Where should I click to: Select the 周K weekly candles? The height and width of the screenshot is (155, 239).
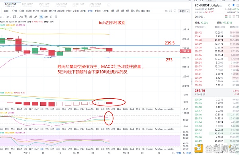coord(133,11)
